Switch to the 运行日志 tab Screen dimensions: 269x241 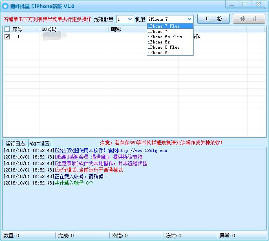[15, 143]
